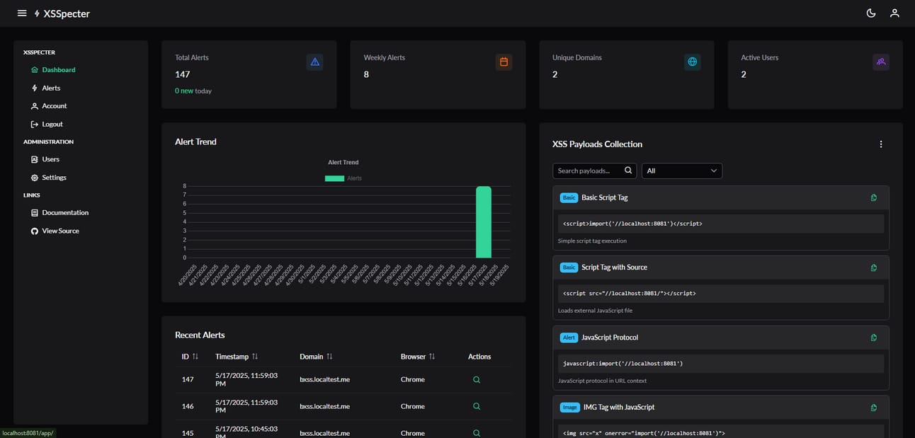Open the View Source link
This screenshot has width=915, height=438.
[x=55, y=231]
